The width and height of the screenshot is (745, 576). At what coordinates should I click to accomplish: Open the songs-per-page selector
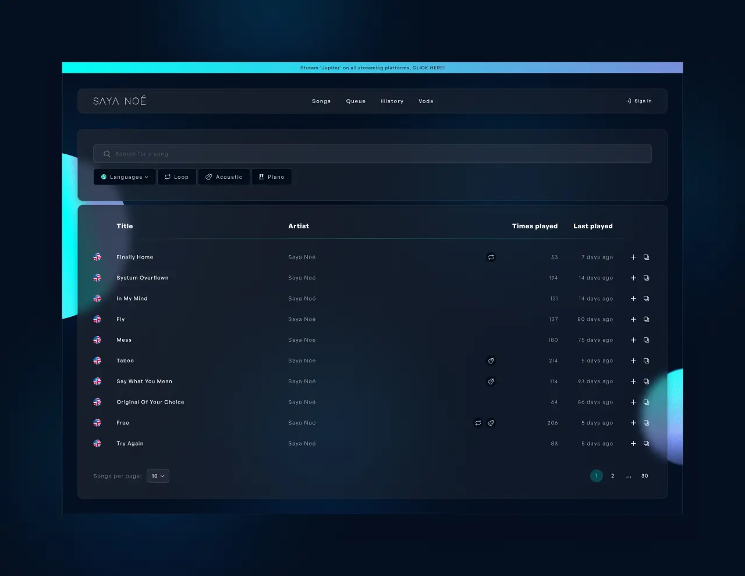click(157, 476)
